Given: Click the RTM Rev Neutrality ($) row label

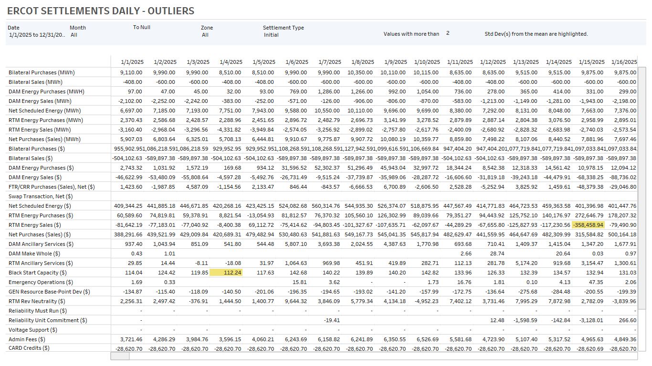Looking at the screenshot, I should pos(40,301).
